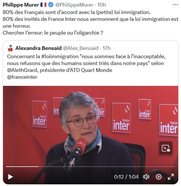Play the France Inter video
181x186 pixels.
(x=10, y=177)
